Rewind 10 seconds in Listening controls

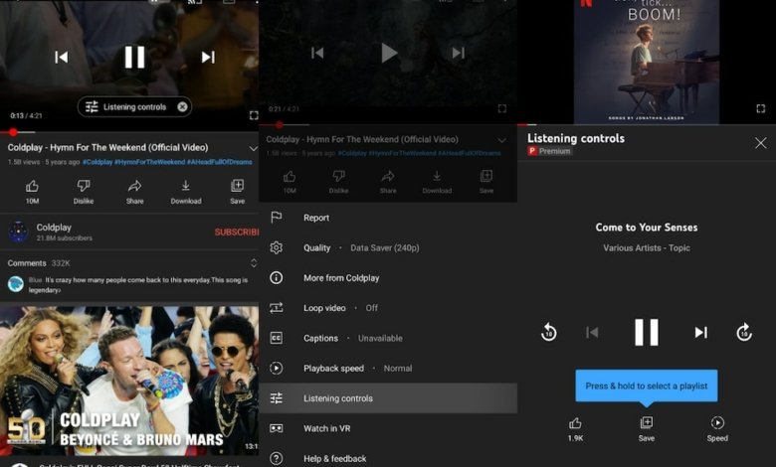548,332
